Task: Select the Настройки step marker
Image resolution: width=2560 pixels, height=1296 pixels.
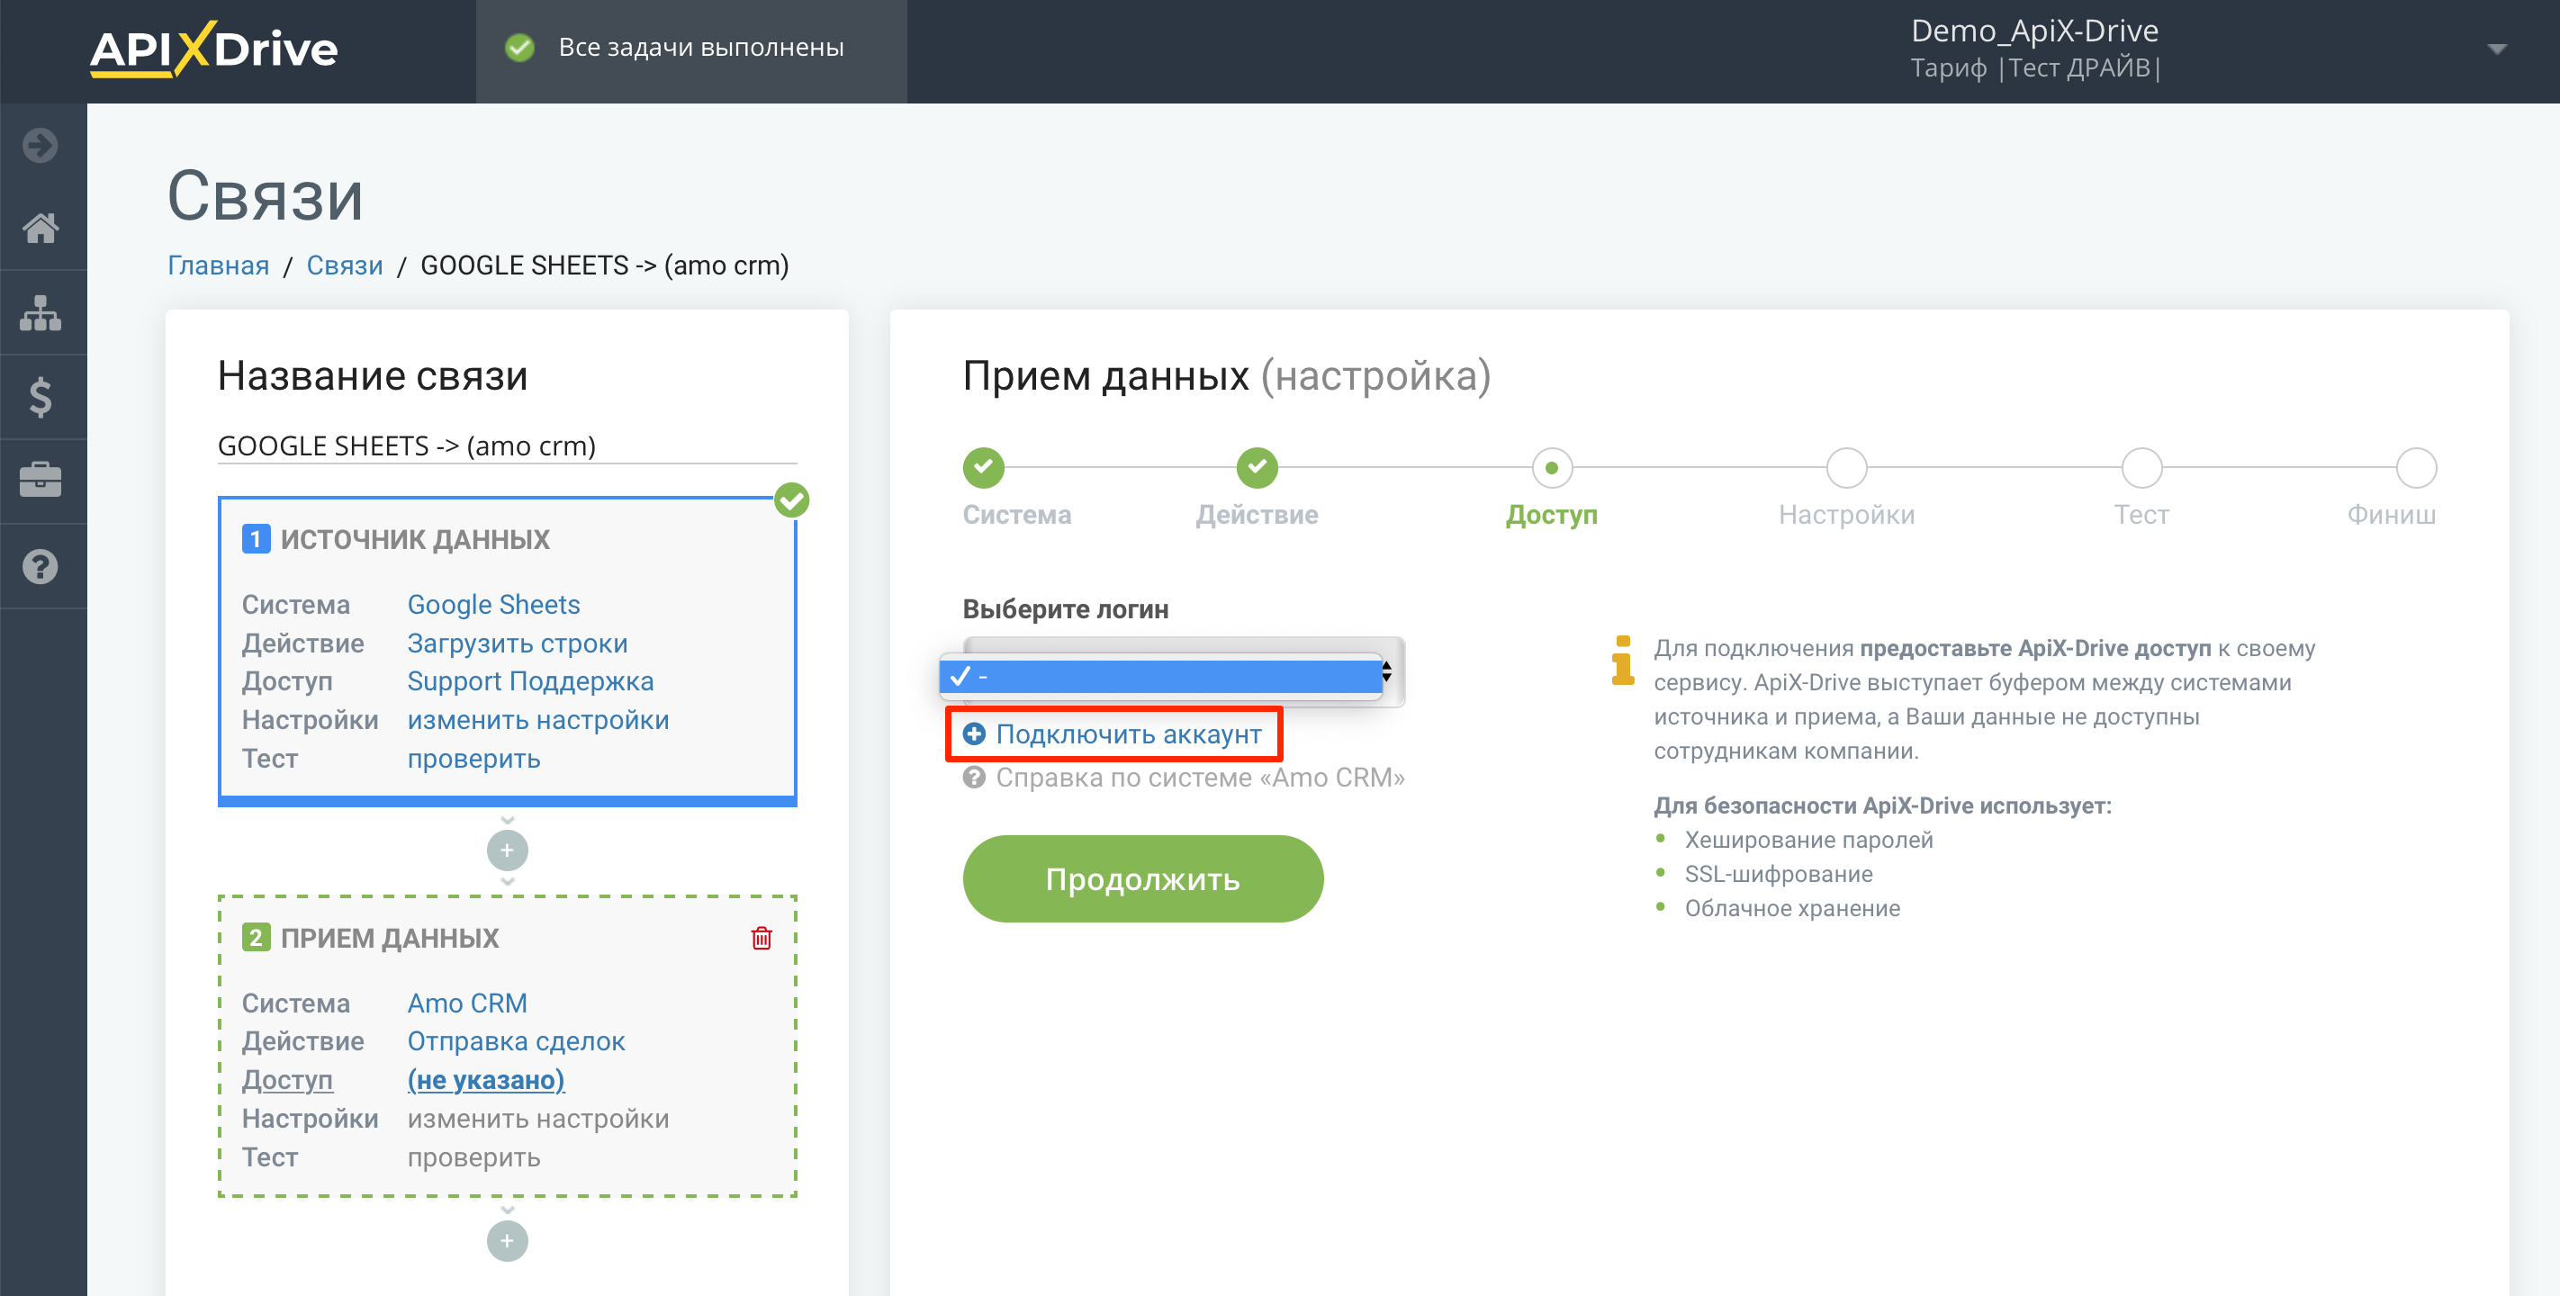Action: point(1846,467)
